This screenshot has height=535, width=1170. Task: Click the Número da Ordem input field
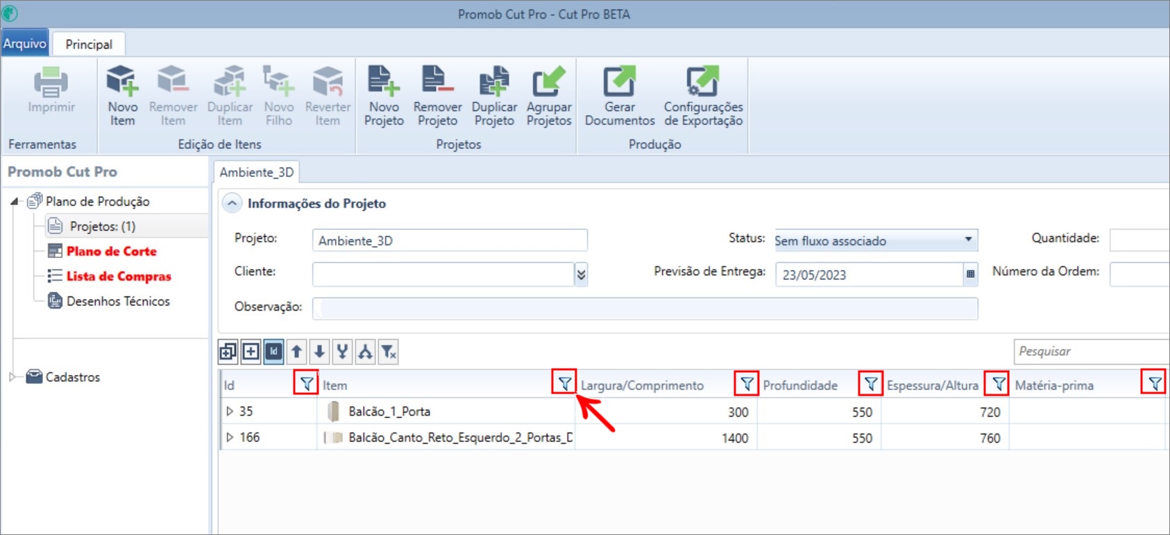click(1139, 274)
